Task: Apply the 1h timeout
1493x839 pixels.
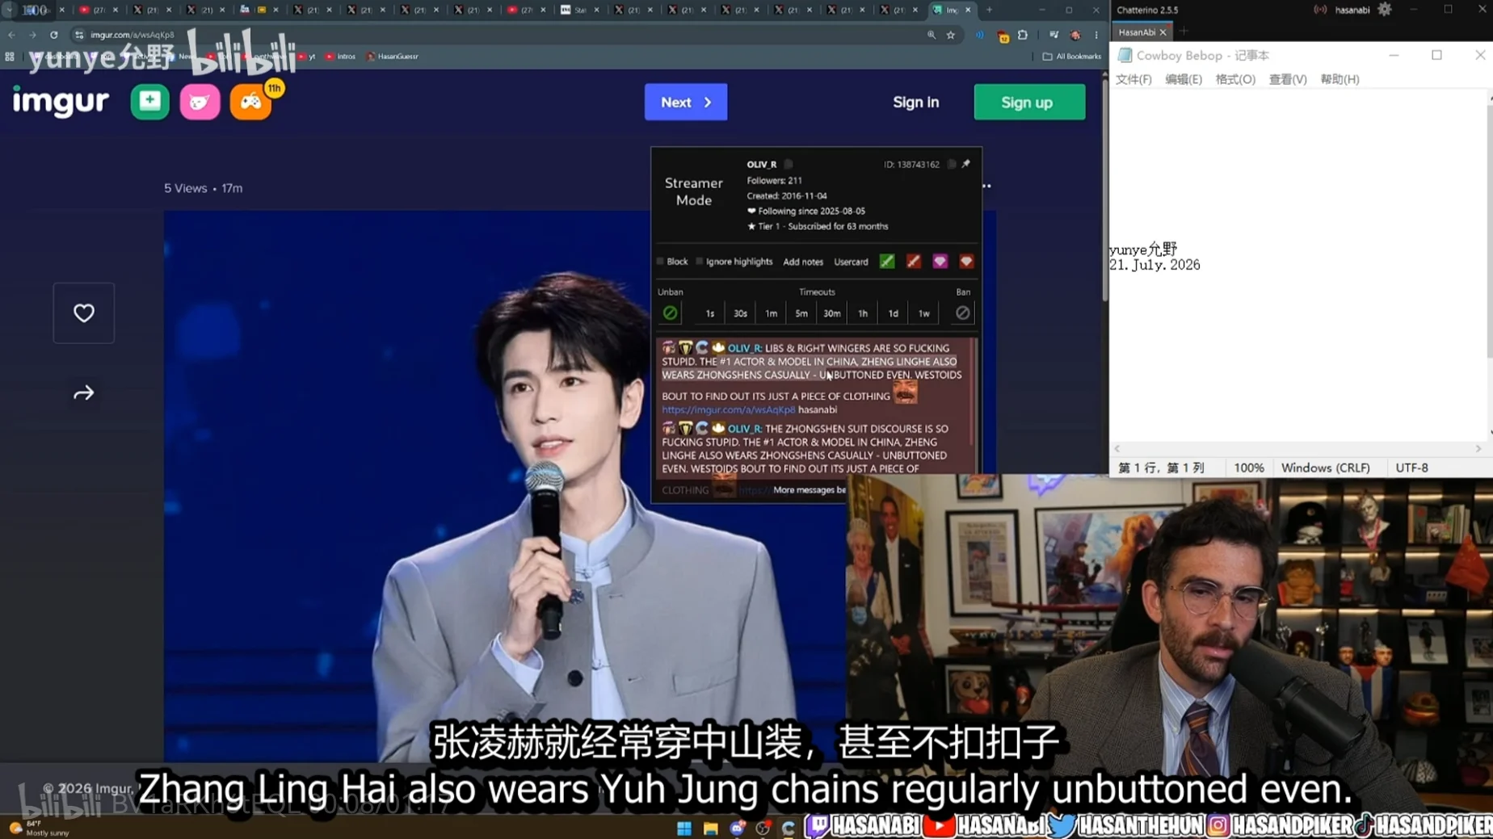Action: (x=863, y=313)
